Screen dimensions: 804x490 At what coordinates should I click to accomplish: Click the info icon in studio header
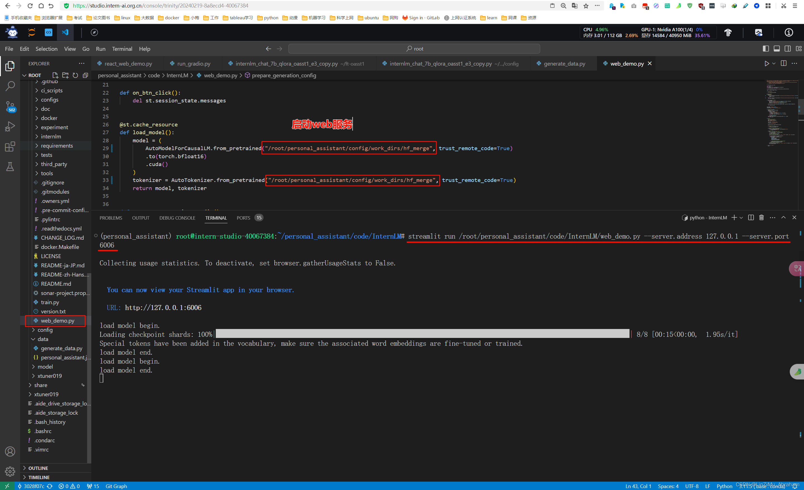789,32
